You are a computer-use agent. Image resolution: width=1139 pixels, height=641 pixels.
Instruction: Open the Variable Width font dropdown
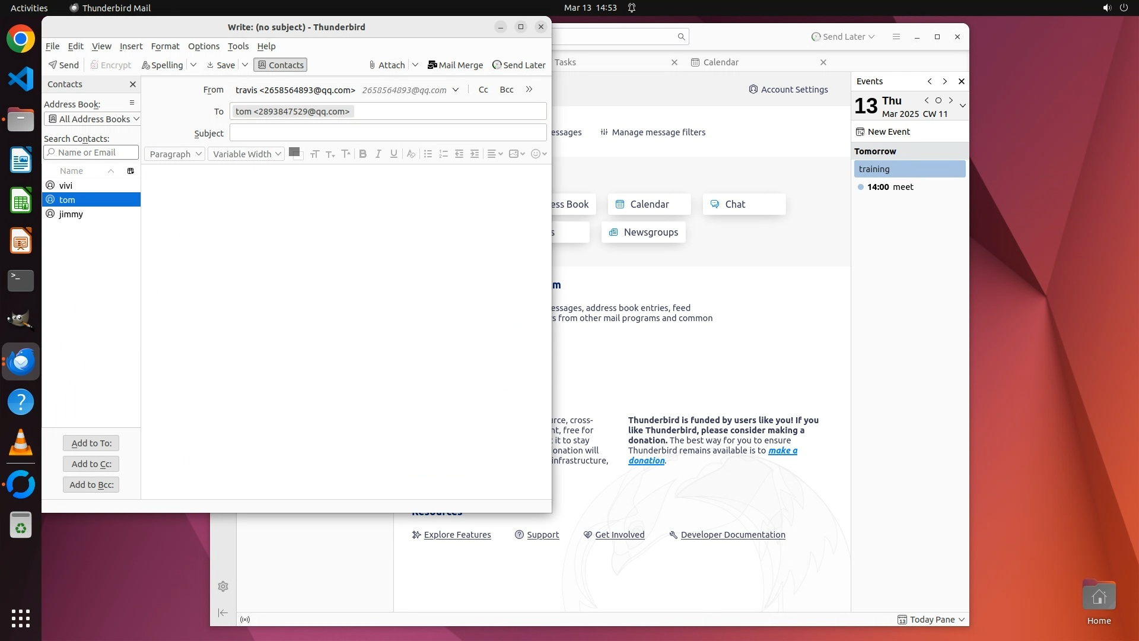pyautogui.click(x=246, y=154)
